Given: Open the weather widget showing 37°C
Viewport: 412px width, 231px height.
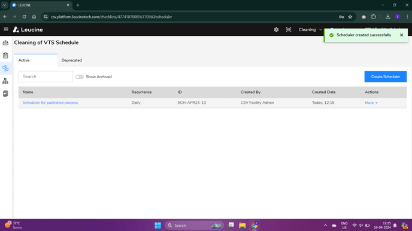Looking at the screenshot, I should [13, 225].
